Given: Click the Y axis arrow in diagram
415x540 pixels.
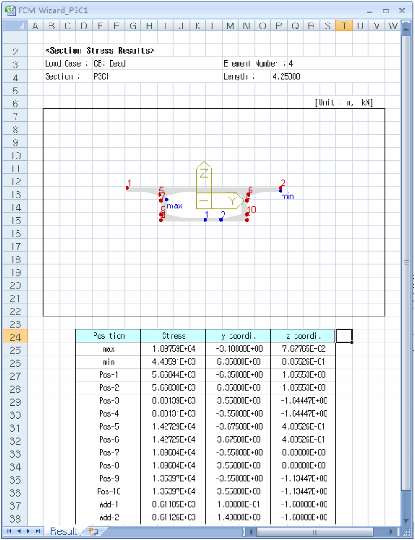Looking at the screenshot, I should 228,201.
